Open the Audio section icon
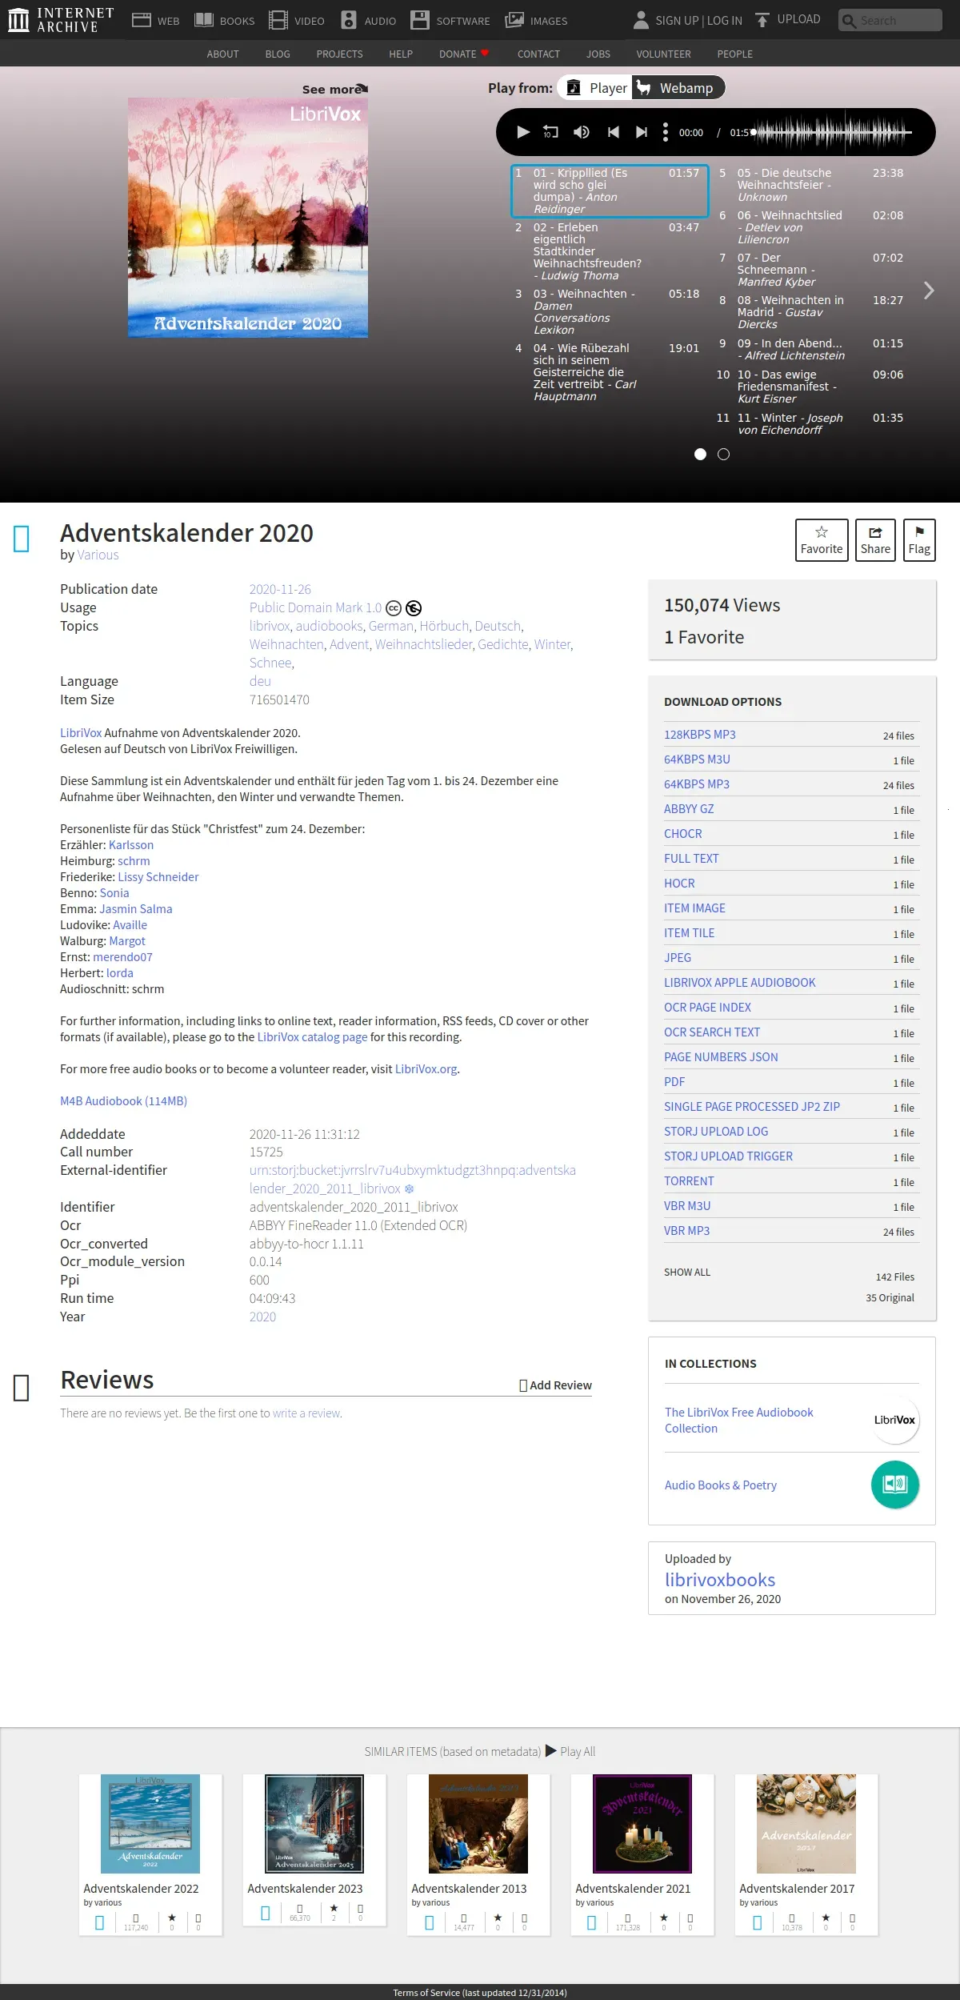Image resolution: width=960 pixels, height=2000 pixels. pos(349,20)
